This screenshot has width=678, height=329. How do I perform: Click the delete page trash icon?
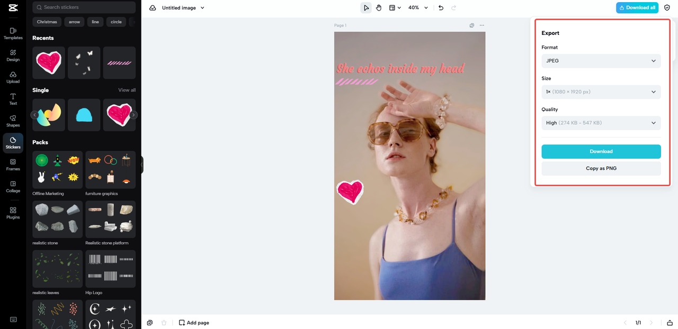pyautogui.click(x=164, y=323)
